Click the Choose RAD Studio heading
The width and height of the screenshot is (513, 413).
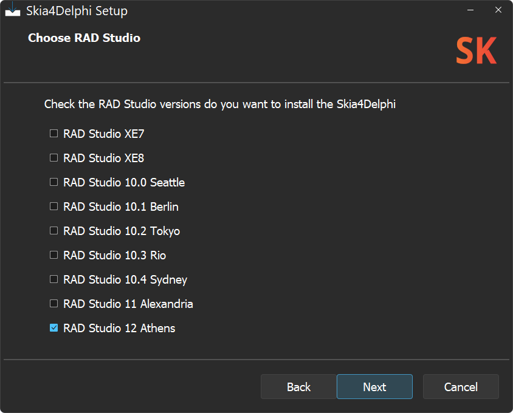click(x=84, y=38)
